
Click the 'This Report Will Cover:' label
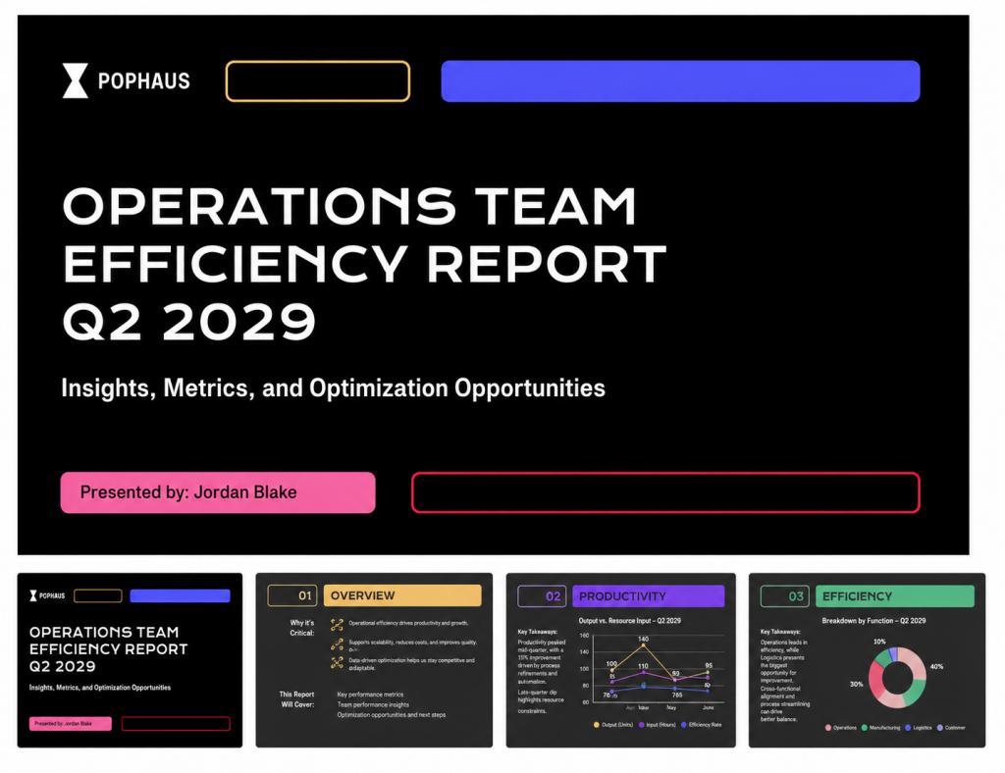point(296,699)
